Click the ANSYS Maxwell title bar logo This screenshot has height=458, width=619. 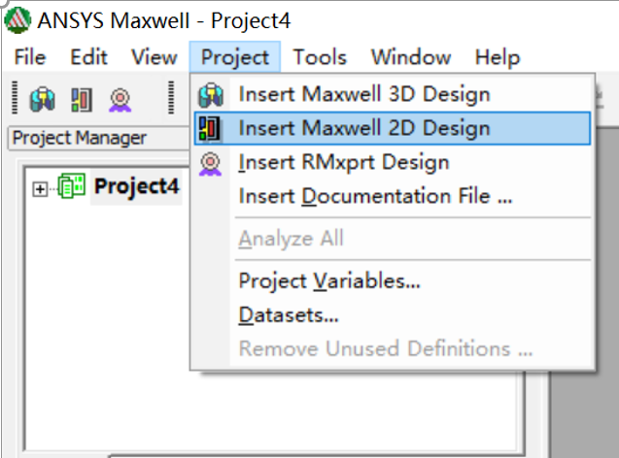(18, 20)
